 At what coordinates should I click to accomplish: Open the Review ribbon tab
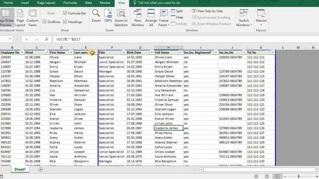pos(105,3)
